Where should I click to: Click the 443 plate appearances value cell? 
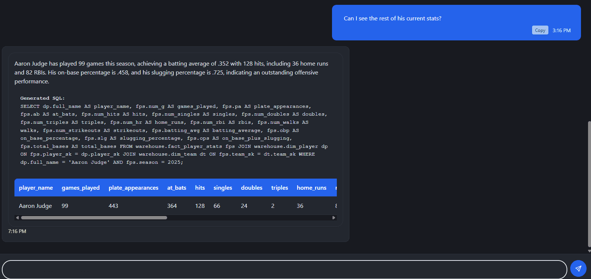(x=113, y=206)
